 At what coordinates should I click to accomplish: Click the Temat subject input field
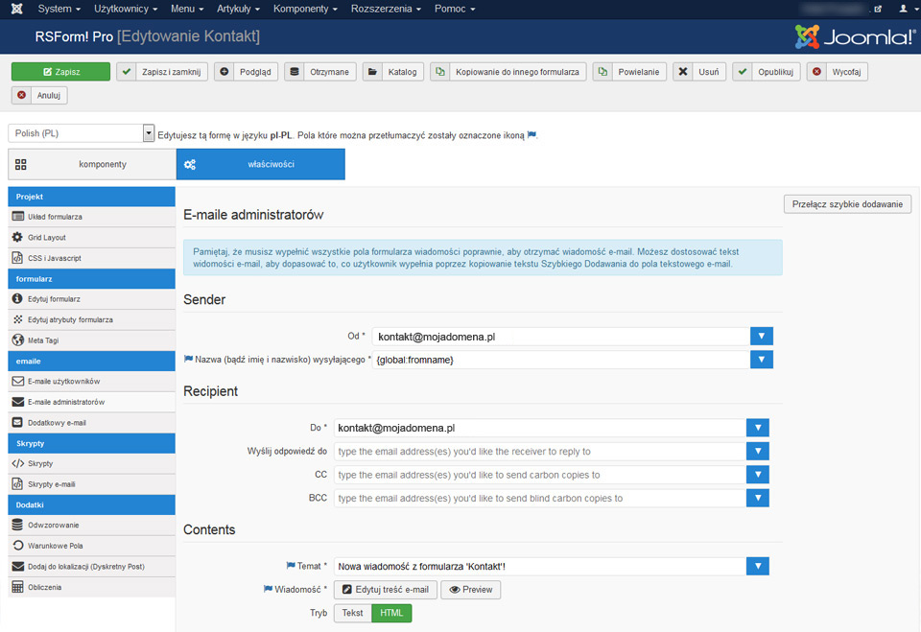click(x=540, y=566)
